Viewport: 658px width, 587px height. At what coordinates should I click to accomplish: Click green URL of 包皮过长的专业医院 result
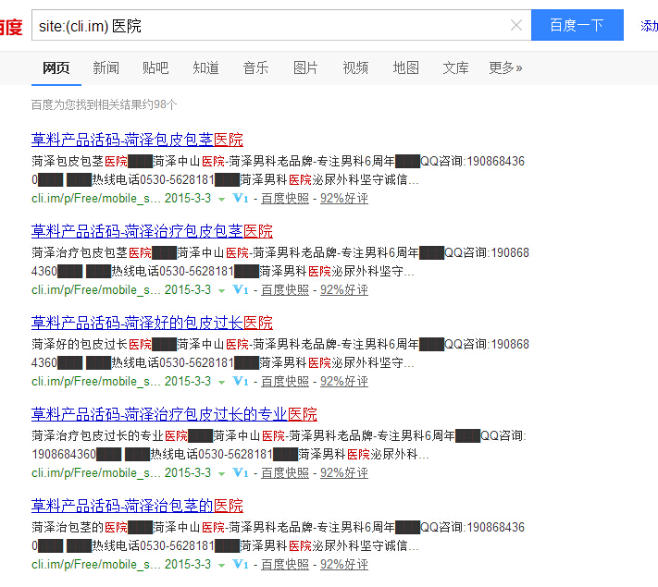pyautogui.click(x=96, y=472)
